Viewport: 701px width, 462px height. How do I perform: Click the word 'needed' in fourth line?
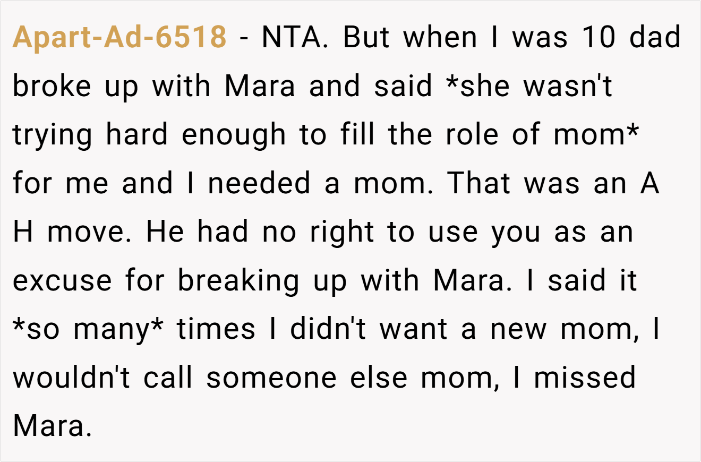click(x=259, y=184)
